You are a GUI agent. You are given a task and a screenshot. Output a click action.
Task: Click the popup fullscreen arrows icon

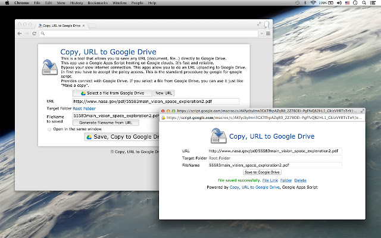tap(363, 111)
